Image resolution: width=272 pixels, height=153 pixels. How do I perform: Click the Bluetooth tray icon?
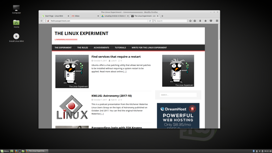(254, 151)
